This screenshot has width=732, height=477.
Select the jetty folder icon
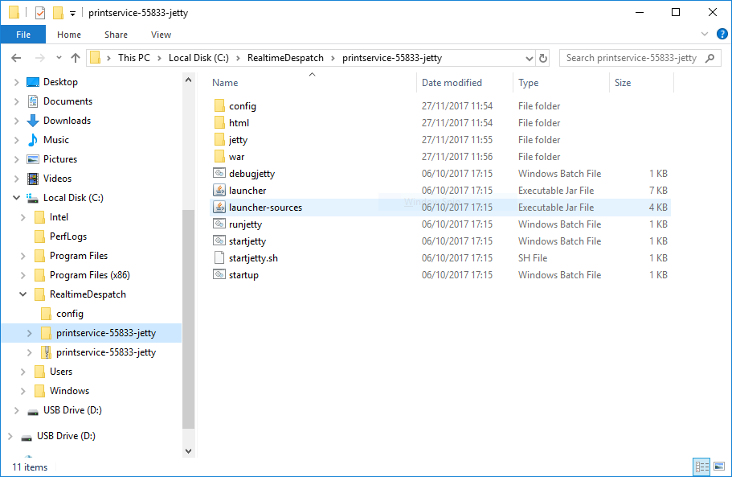click(x=219, y=140)
